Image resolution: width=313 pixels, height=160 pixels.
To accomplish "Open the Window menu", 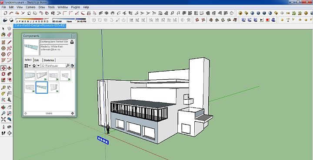I will (x=63, y=7).
